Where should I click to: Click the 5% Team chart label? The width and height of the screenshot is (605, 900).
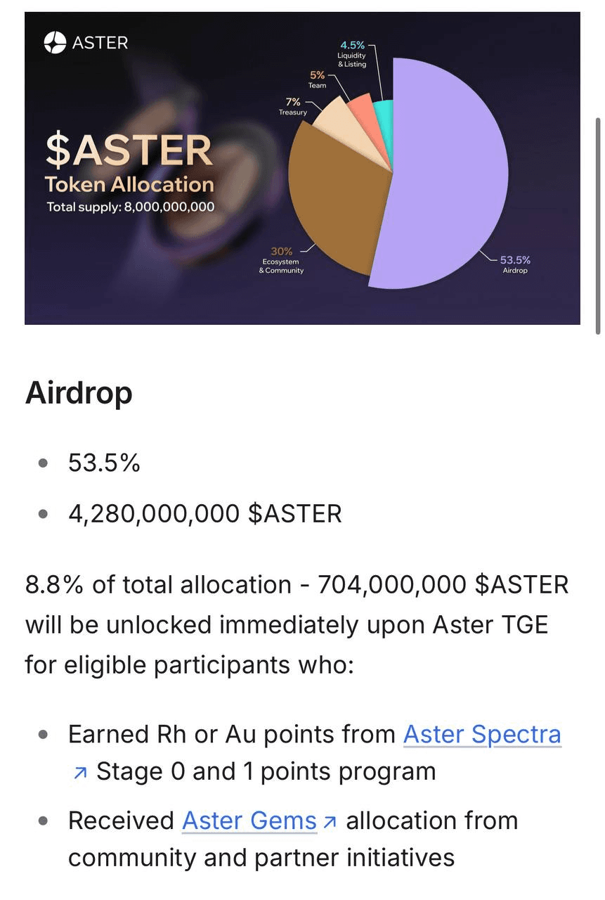click(317, 79)
